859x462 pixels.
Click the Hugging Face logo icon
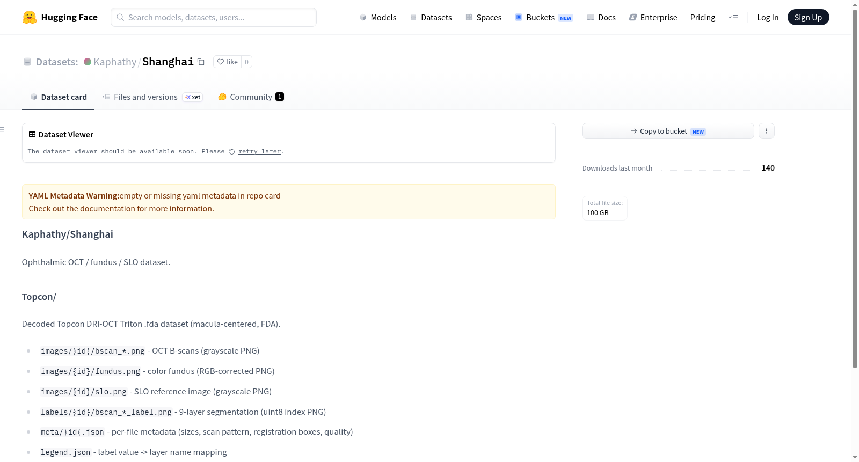30,17
